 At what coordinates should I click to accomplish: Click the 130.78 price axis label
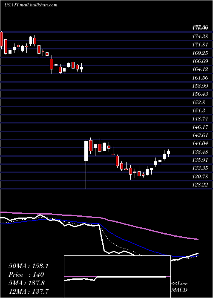(200, 177)
